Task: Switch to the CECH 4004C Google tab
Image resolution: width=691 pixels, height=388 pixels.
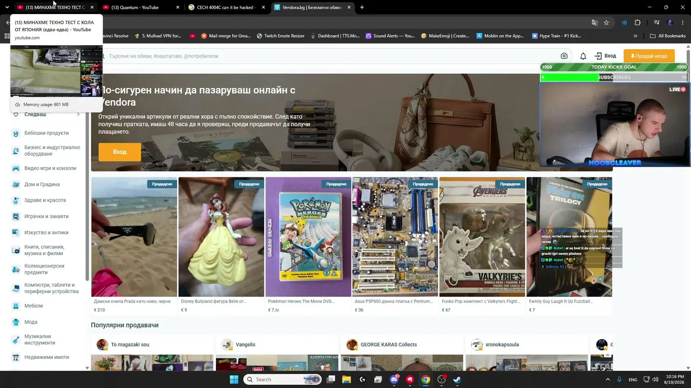Action: coord(226,8)
